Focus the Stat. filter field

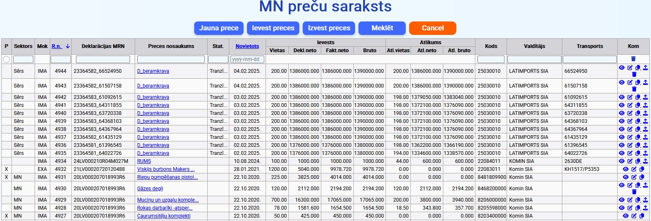pos(218,59)
